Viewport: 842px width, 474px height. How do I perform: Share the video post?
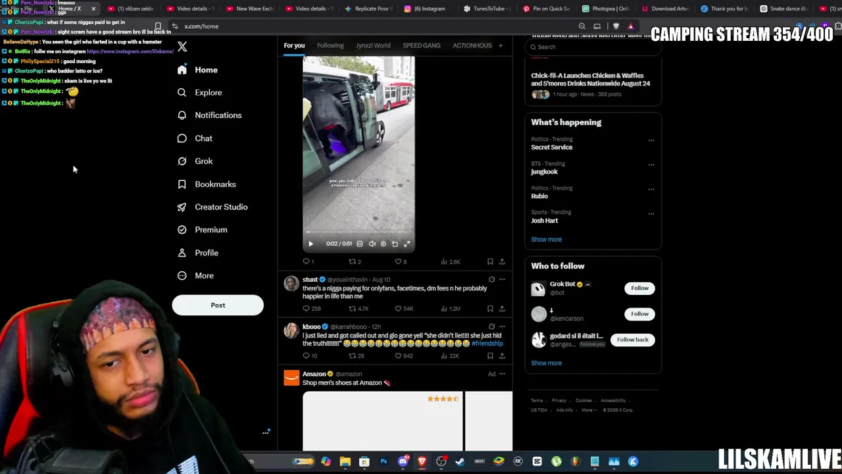(x=502, y=262)
